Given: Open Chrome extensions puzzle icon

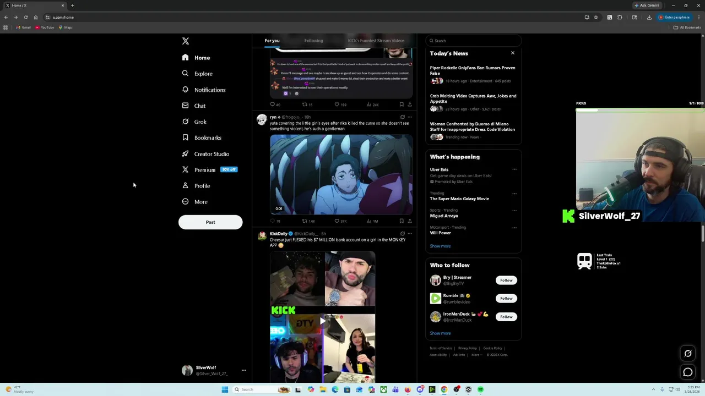Looking at the screenshot, I should point(620,18).
